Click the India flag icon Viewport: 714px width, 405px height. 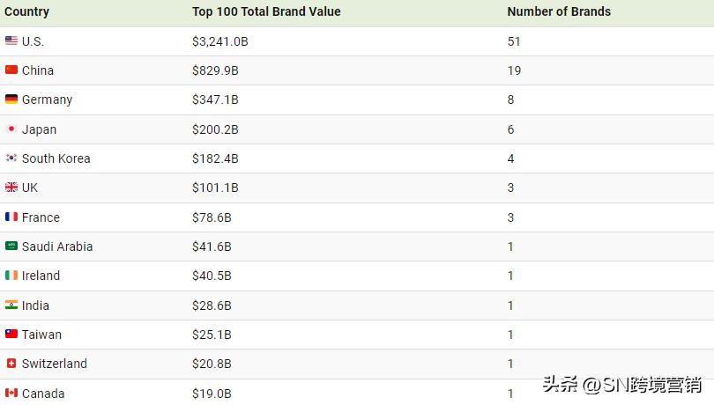click(11, 305)
